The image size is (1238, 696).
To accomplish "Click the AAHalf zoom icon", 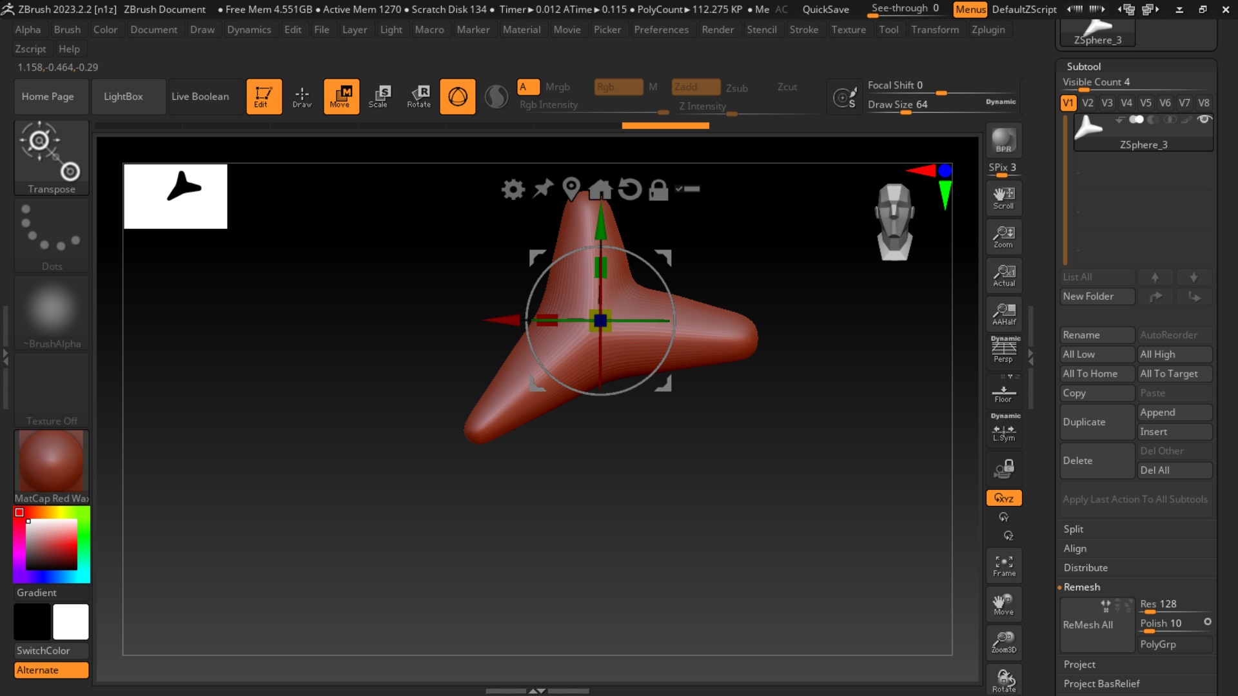I will pyautogui.click(x=1003, y=314).
